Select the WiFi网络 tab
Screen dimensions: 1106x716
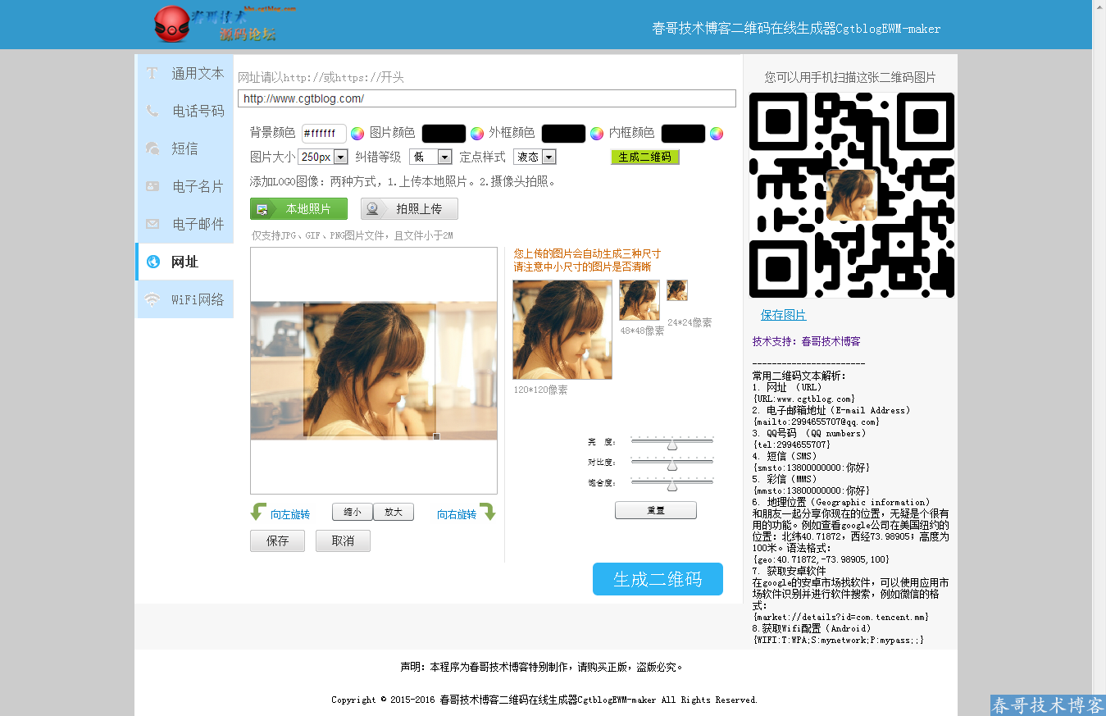(x=184, y=299)
